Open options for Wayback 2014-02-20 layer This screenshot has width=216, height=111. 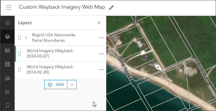(101, 70)
